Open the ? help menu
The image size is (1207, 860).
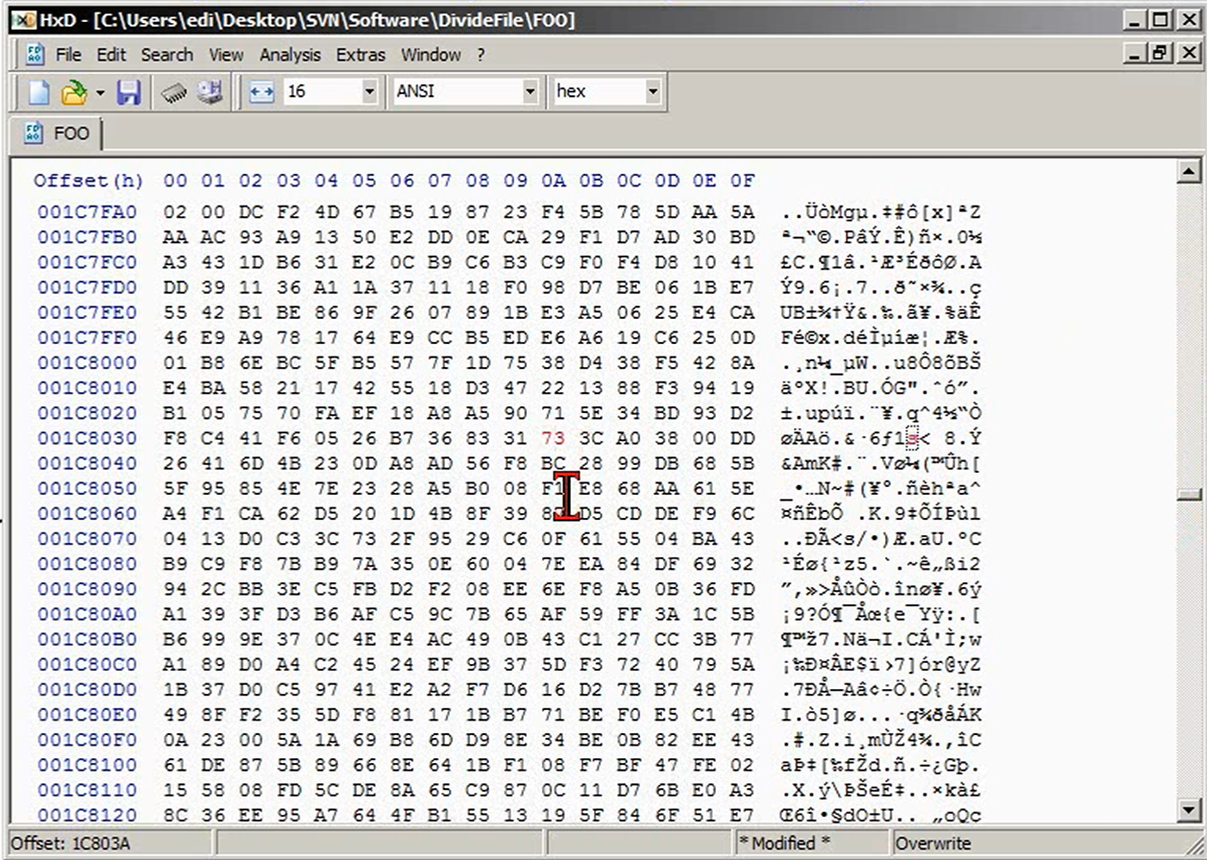click(480, 55)
